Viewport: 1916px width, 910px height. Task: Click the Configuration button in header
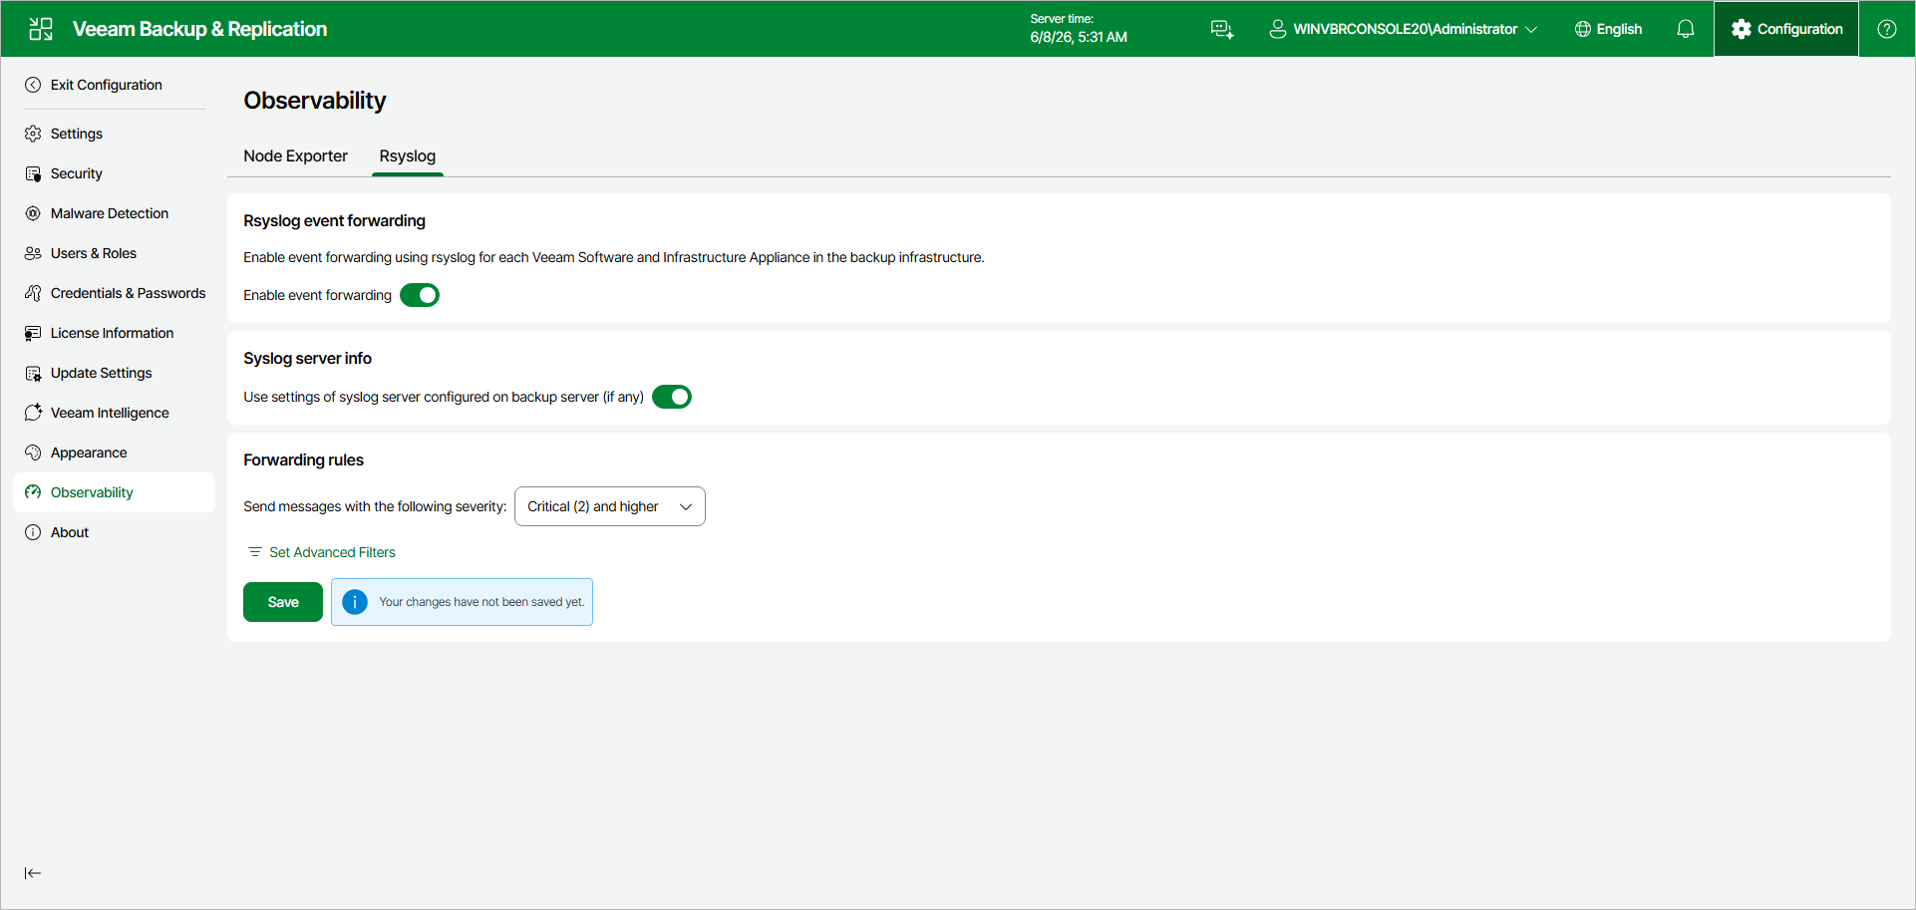tap(1786, 29)
